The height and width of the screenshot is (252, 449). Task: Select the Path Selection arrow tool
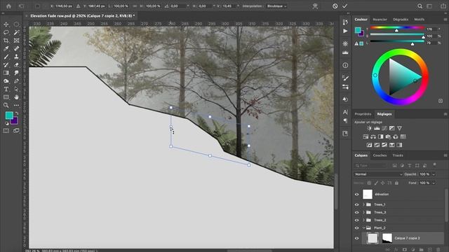point(16,89)
